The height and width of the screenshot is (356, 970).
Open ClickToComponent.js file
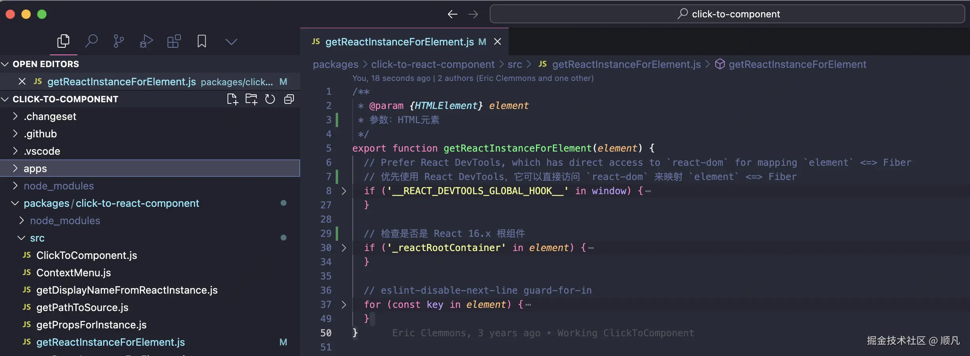click(x=150, y=255)
